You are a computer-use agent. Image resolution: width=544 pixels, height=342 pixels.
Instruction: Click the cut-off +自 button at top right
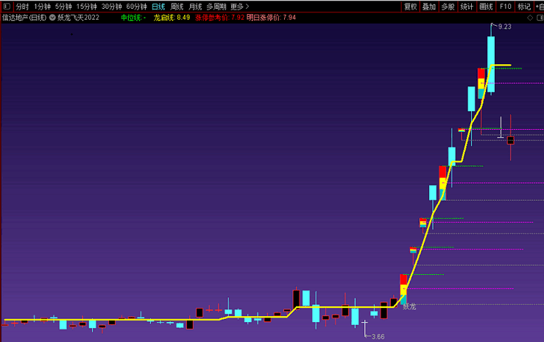point(540,7)
